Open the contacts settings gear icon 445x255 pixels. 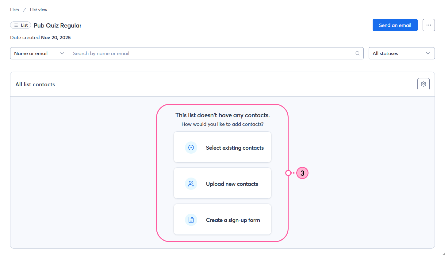(x=423, y=84)
